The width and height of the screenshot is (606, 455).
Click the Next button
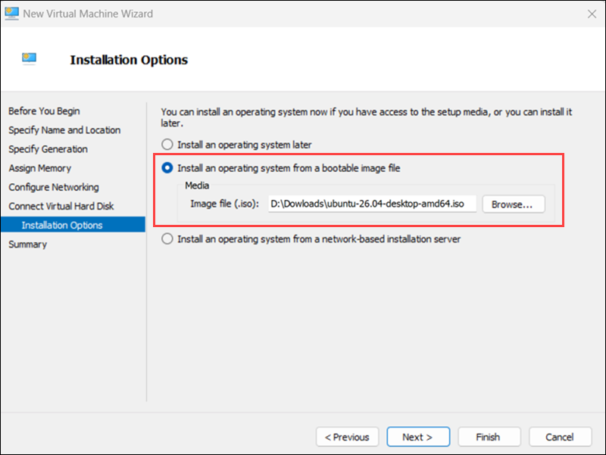[418, 437]
